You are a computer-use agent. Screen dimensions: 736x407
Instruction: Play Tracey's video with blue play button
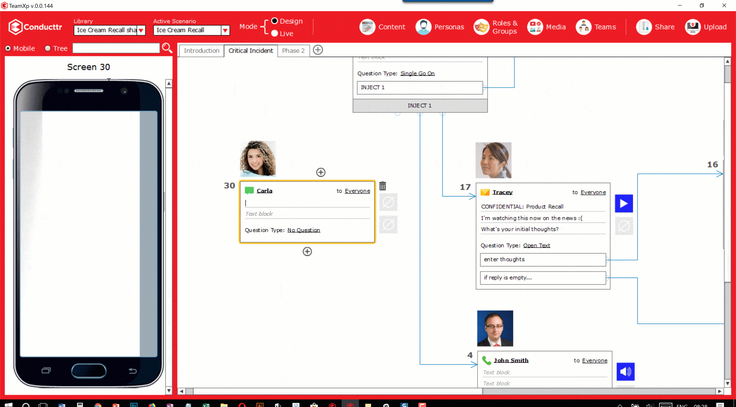624,203
